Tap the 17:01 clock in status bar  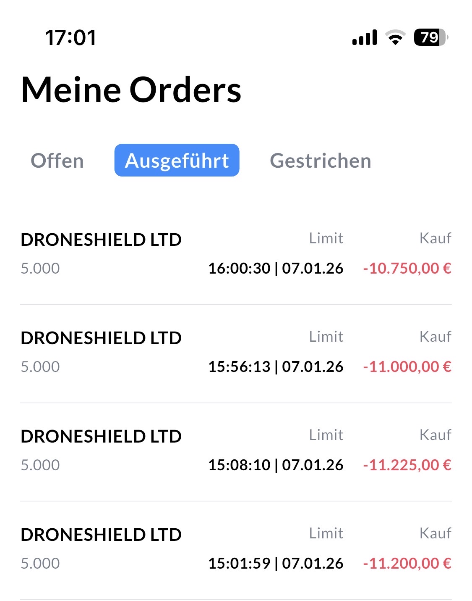71,38
